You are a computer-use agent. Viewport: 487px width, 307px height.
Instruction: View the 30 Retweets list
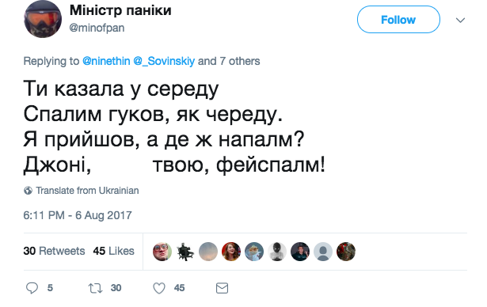click(x=54, y=251)
